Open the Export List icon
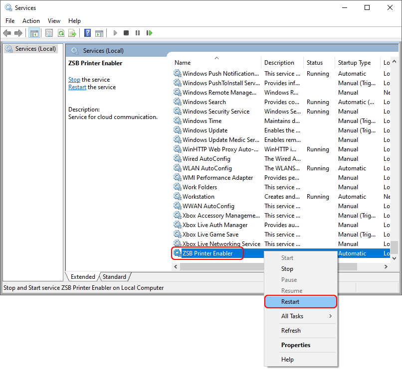The height and width of the screenshot is (369, 402). tap(73, 33)
